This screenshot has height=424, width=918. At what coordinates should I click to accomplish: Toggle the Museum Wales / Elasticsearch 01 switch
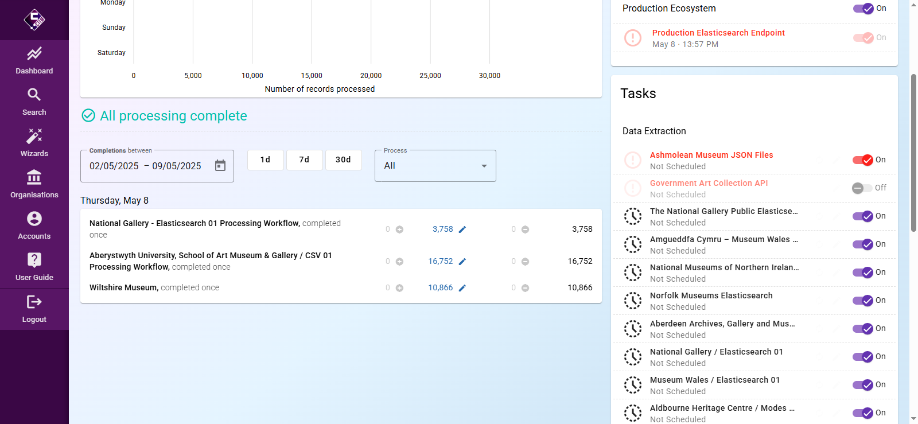(863, 385)
